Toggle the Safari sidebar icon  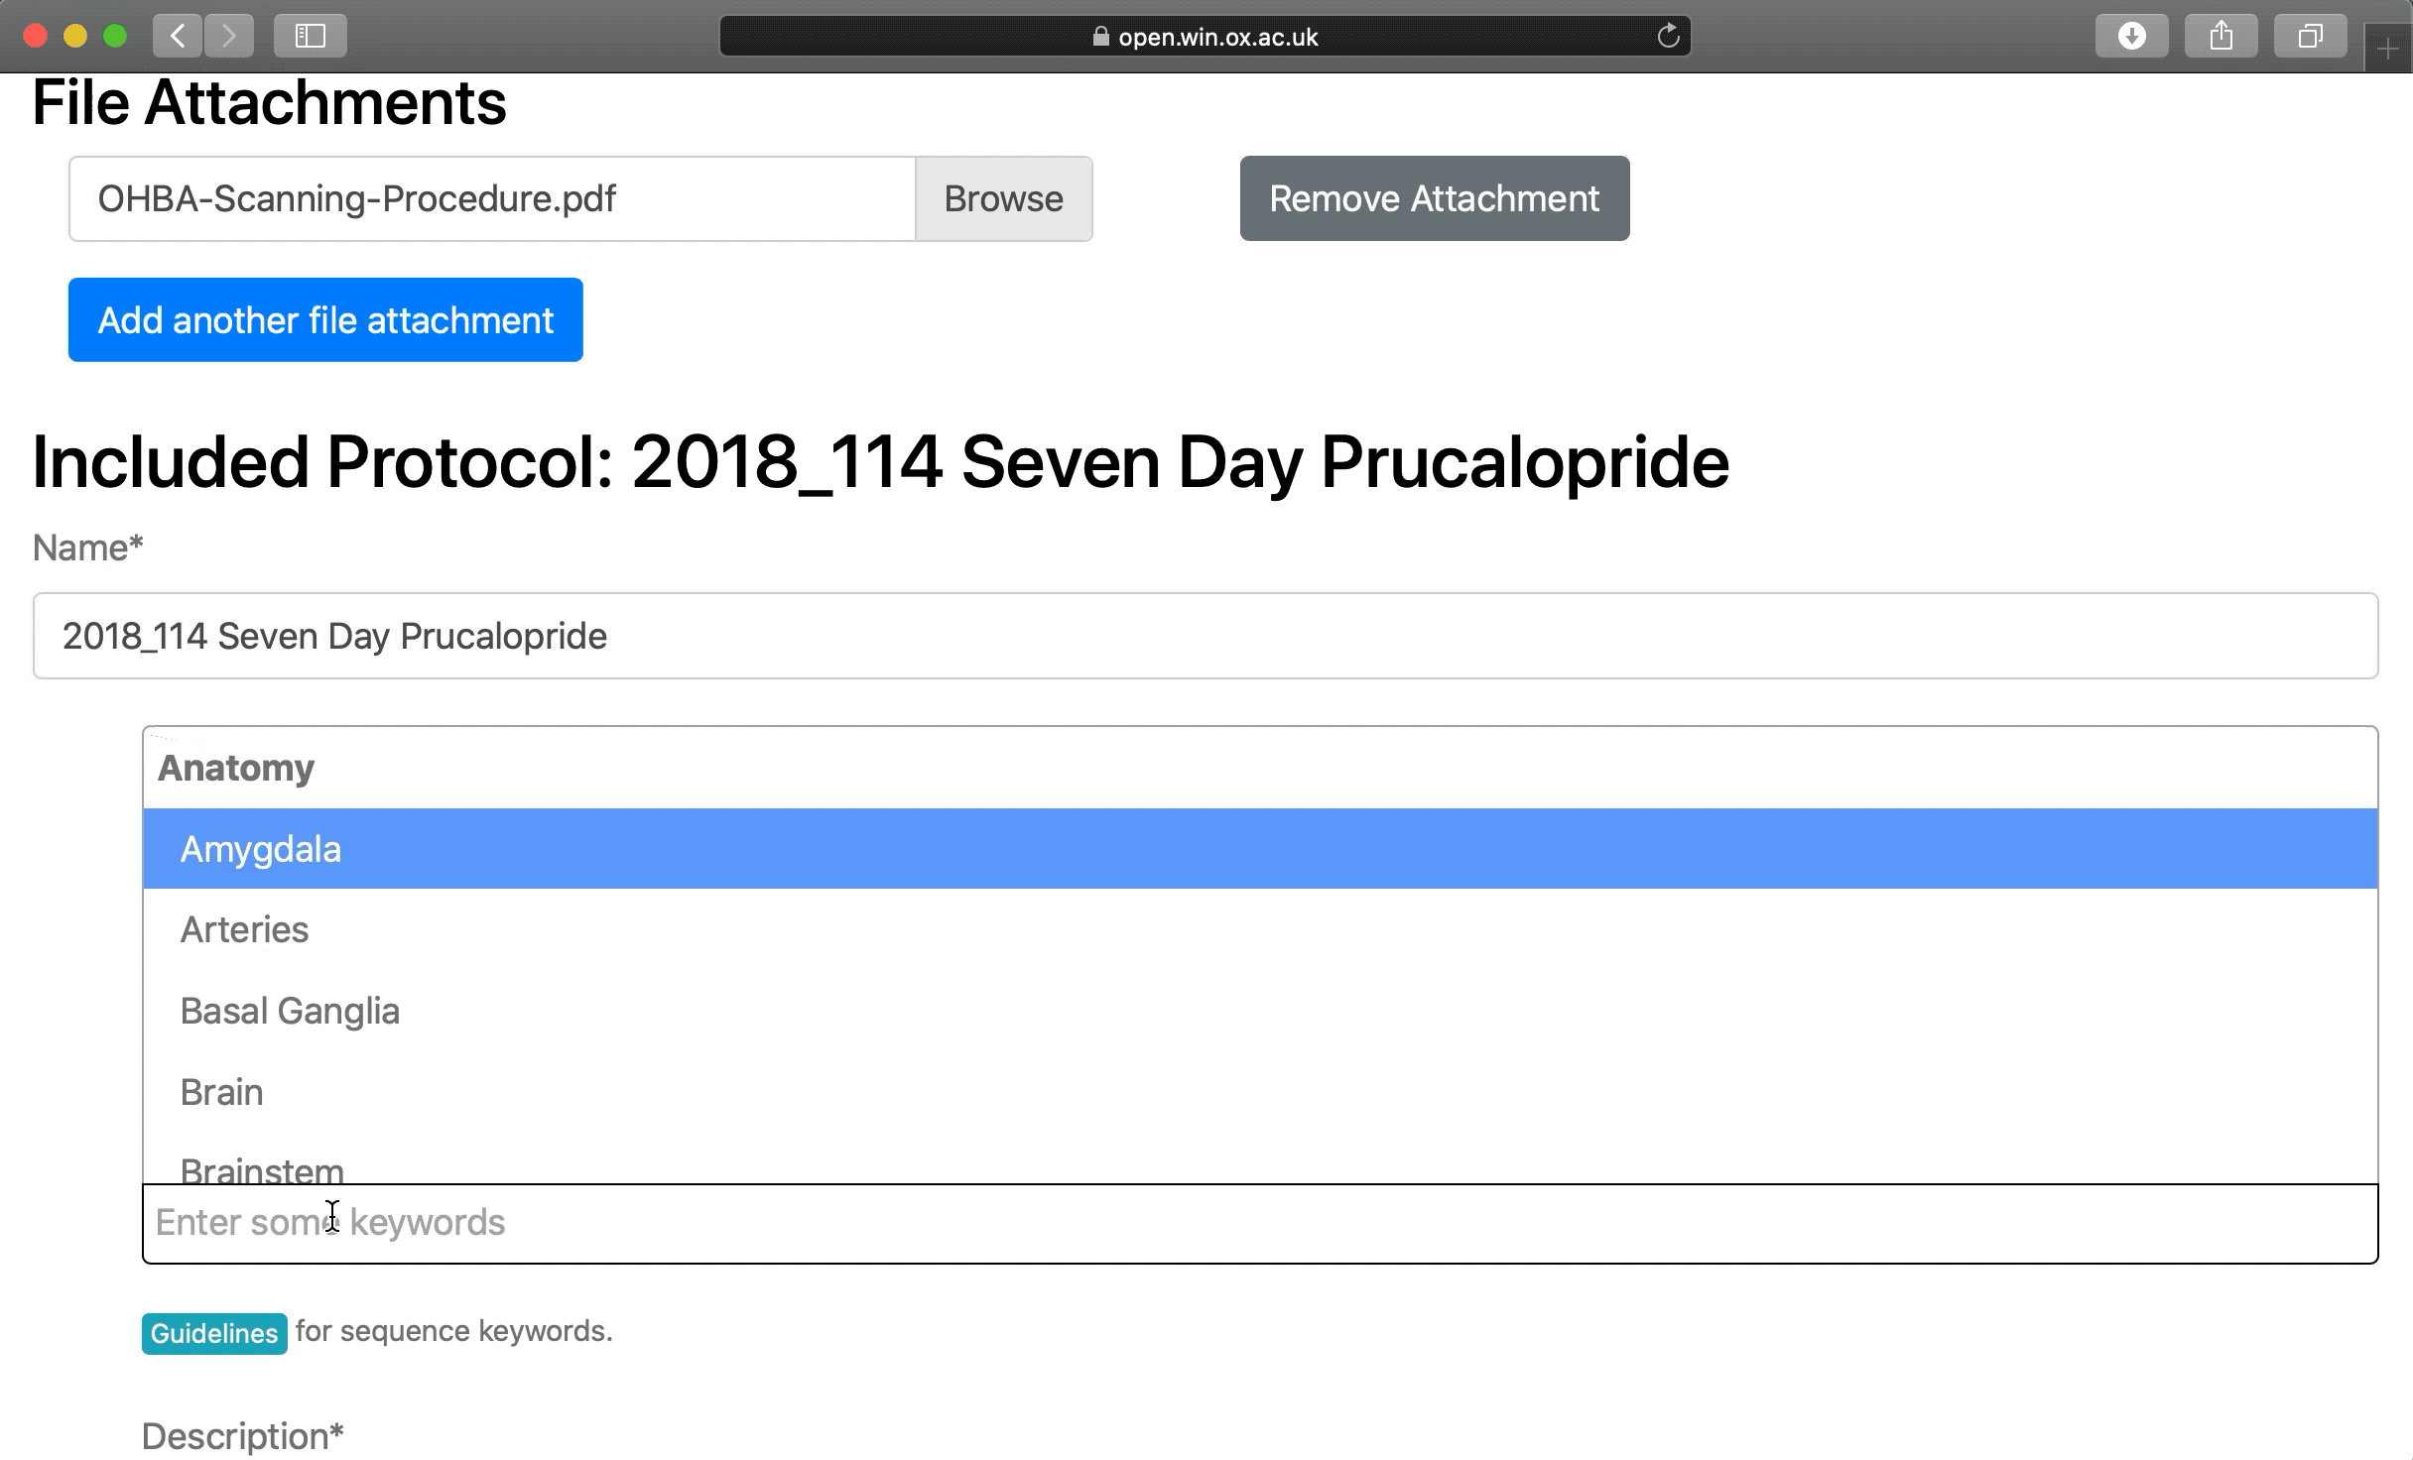[310, 37]
